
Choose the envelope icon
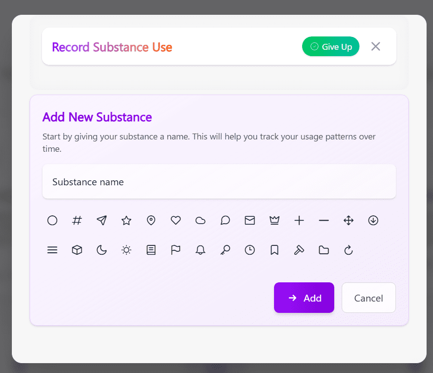pos(250,221)
